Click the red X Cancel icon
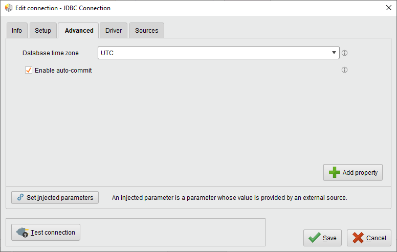Screen dimensions: 397x252 358,238
